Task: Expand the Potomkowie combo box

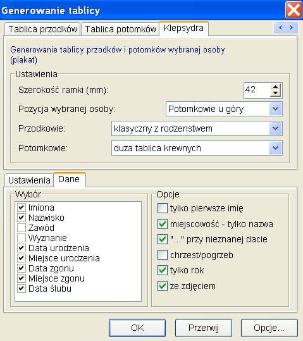Action: click(x=275, y=148)
